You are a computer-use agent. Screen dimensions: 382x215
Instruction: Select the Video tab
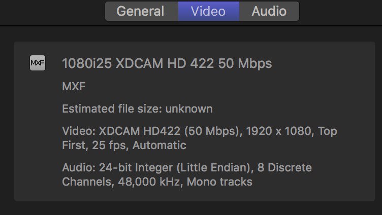[x=209, y=11]
